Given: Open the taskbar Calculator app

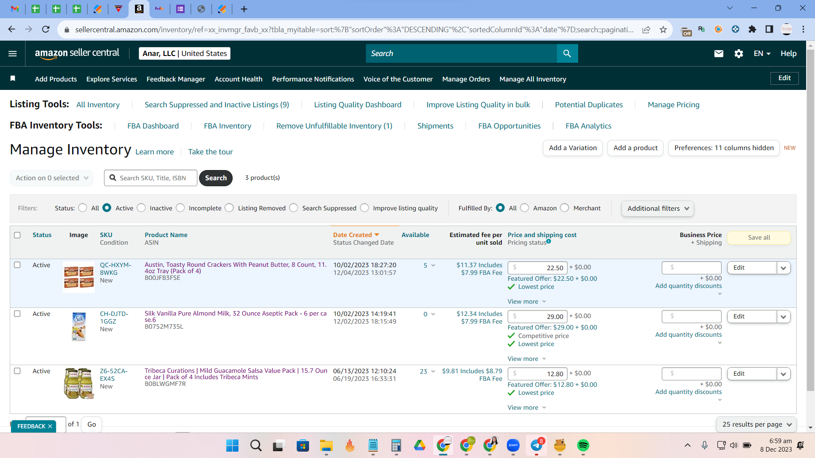Looking at the screenshot, I should coord(396,445).
